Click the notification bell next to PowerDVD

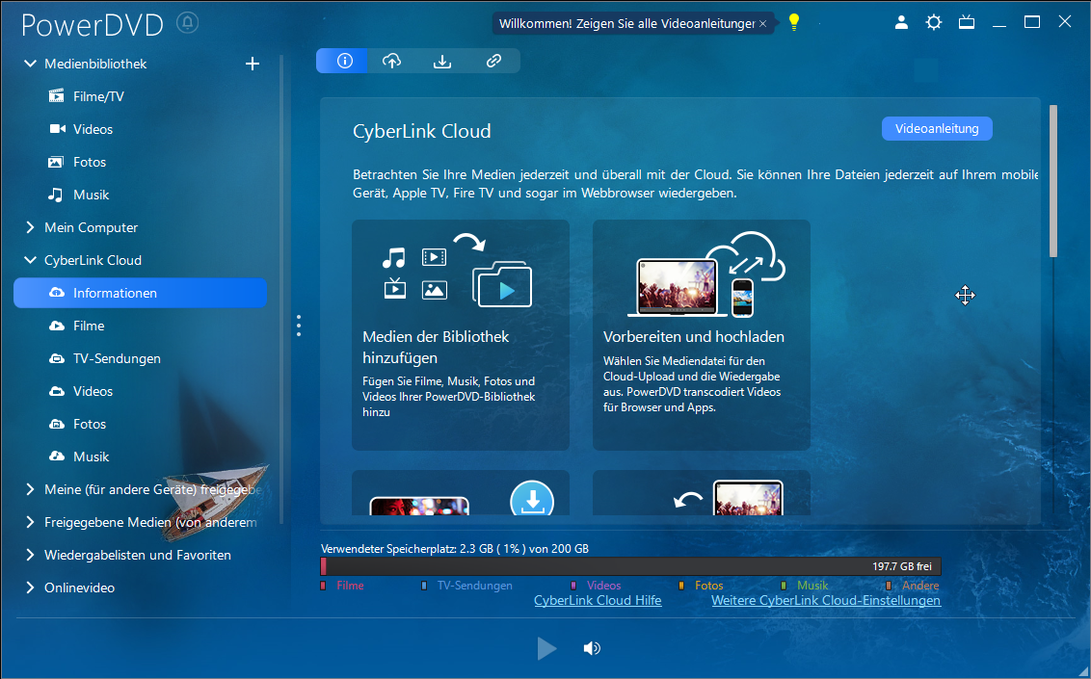187,23
